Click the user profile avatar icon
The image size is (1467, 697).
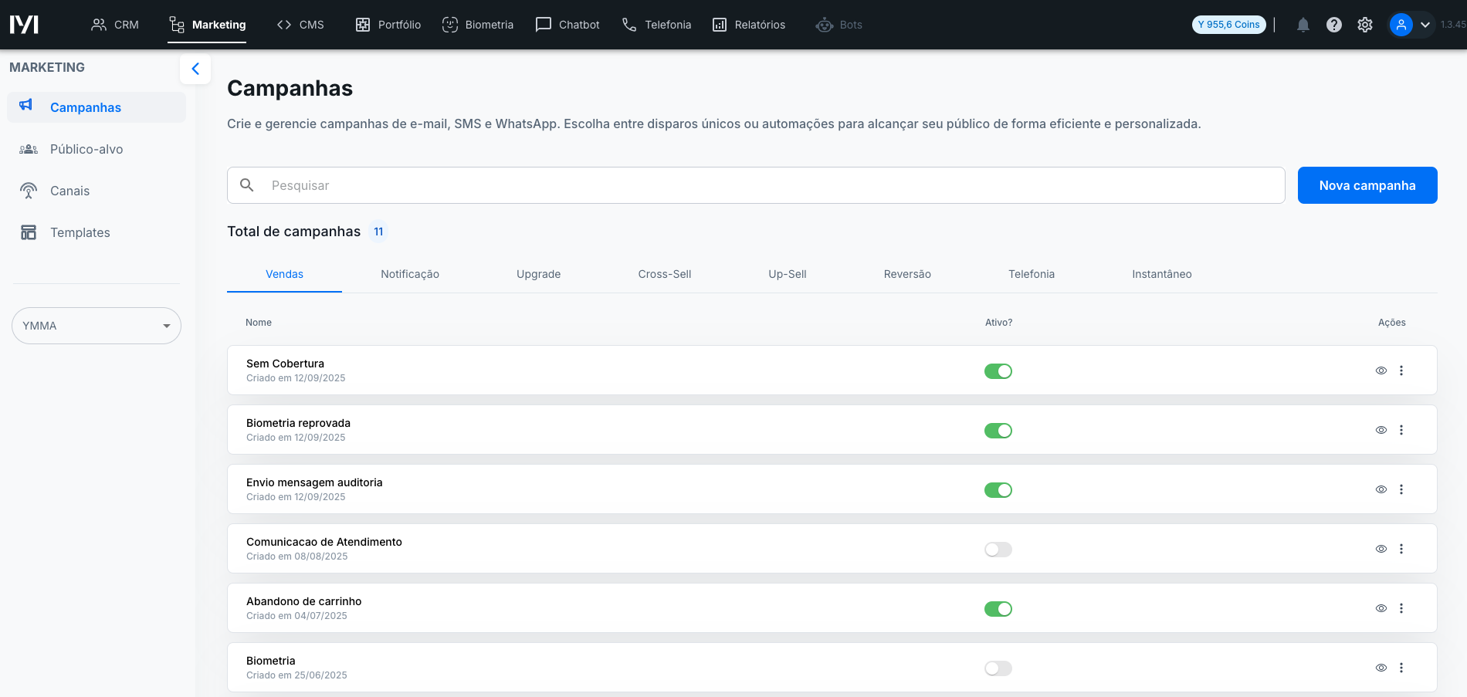pos(1401,25)
